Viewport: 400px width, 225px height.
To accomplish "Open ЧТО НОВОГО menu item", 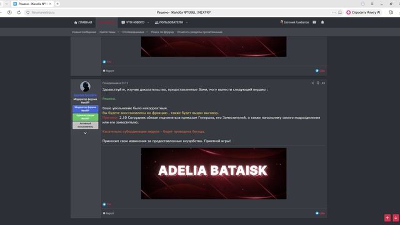I will click(x=133, y=22).
